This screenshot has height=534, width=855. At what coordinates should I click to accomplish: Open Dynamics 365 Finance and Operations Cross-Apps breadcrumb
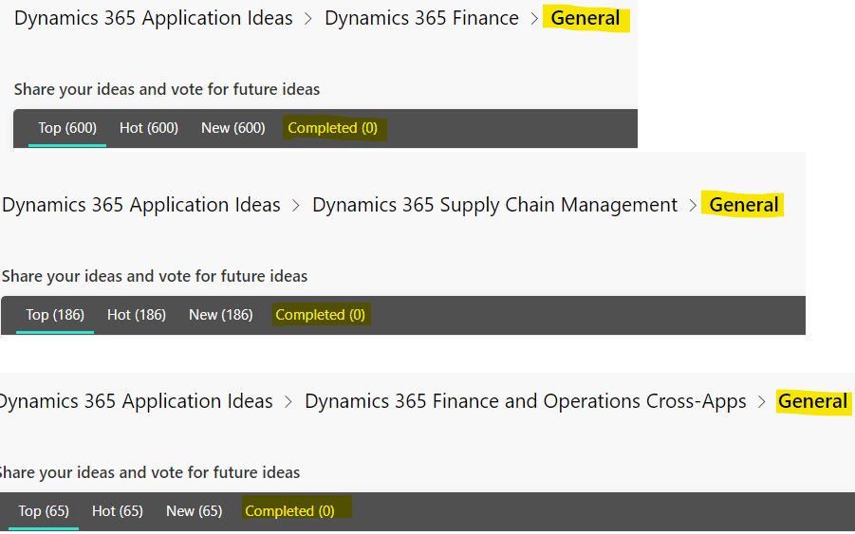tap(525, 401)
